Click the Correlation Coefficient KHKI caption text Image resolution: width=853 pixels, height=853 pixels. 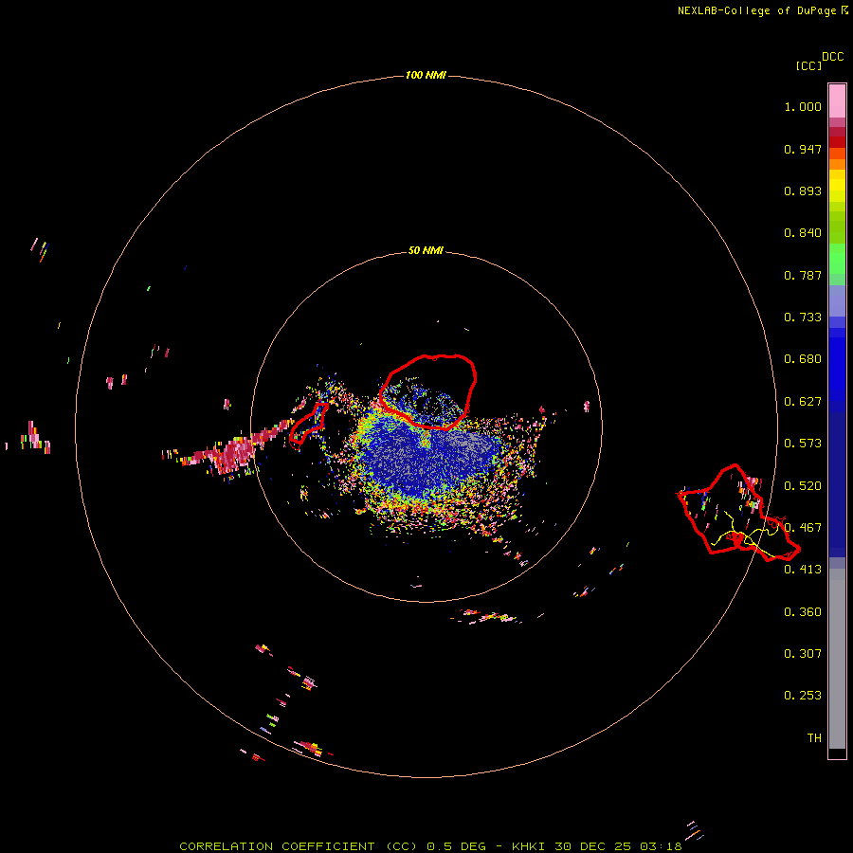coord(430,846)
